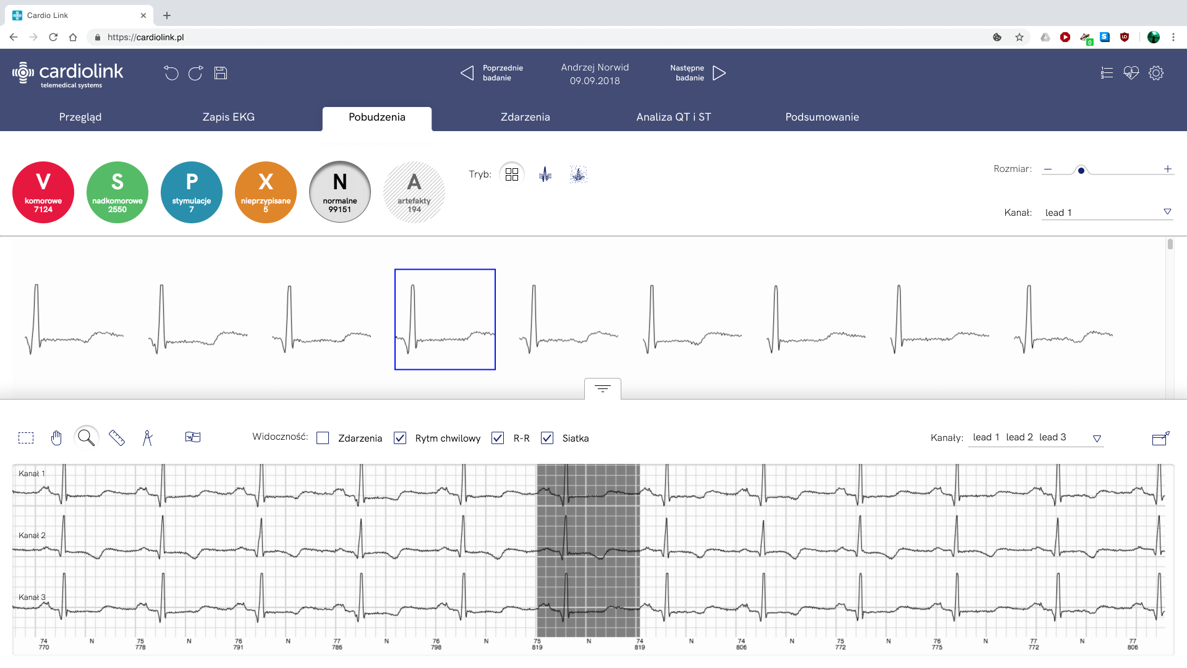Uncheck the Rytm chwilowy checkbox
Screen dimensions: 1187x668
click(x=400, y=438)
